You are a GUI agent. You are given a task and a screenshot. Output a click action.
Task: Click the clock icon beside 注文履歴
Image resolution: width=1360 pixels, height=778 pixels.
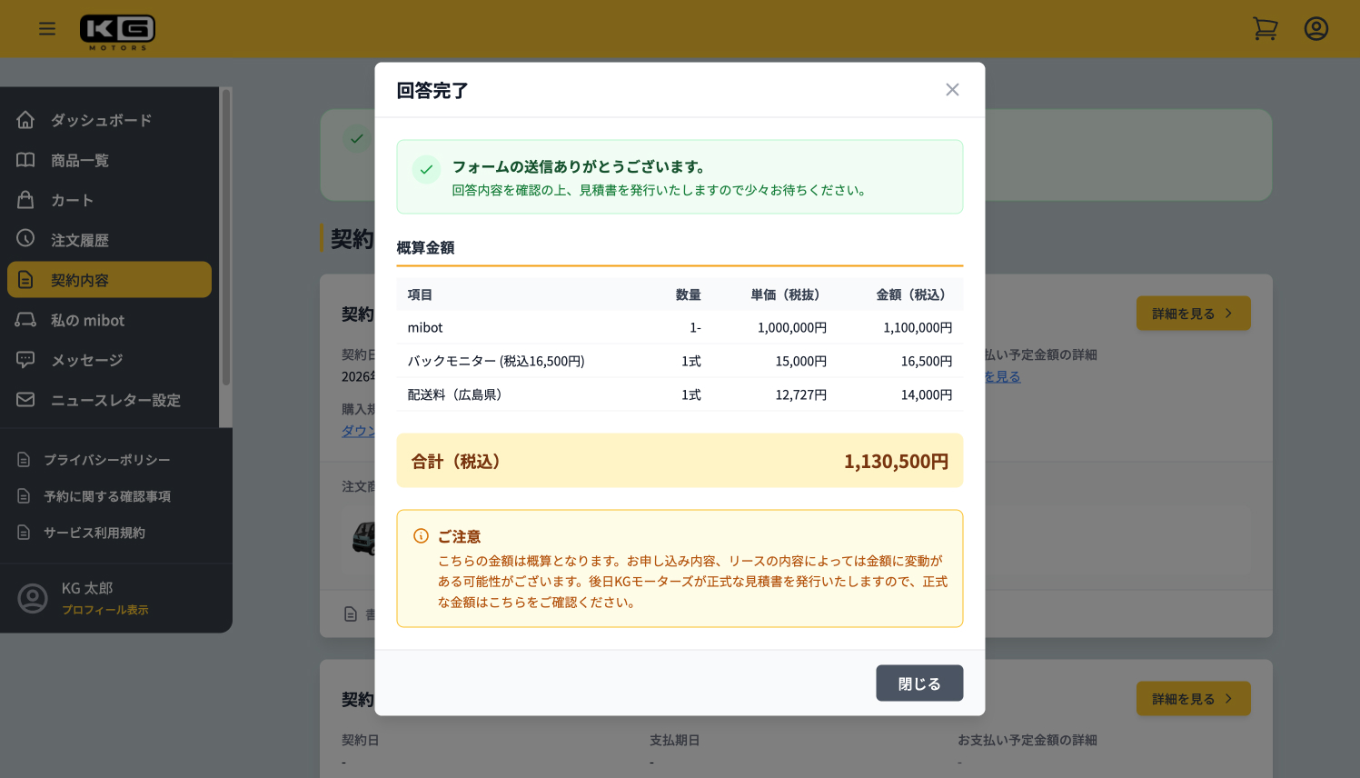click(x=25, y=239)
